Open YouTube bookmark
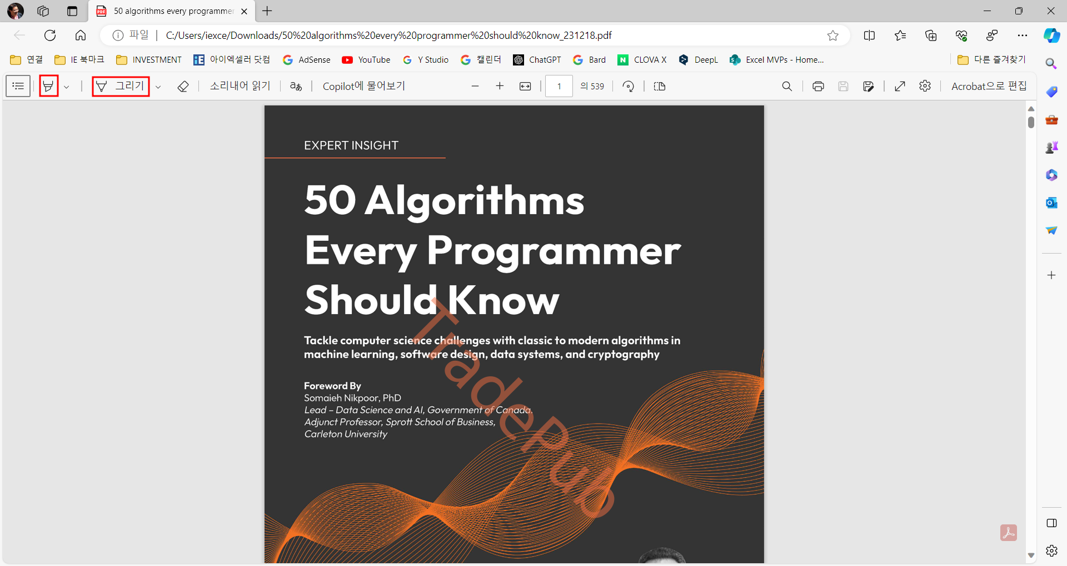 [x=366, y=60]
